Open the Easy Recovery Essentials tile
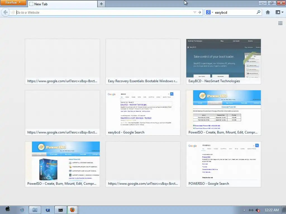 pos(143,62)
